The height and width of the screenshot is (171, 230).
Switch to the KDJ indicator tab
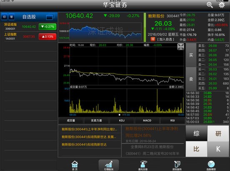[x=122, y=121]
